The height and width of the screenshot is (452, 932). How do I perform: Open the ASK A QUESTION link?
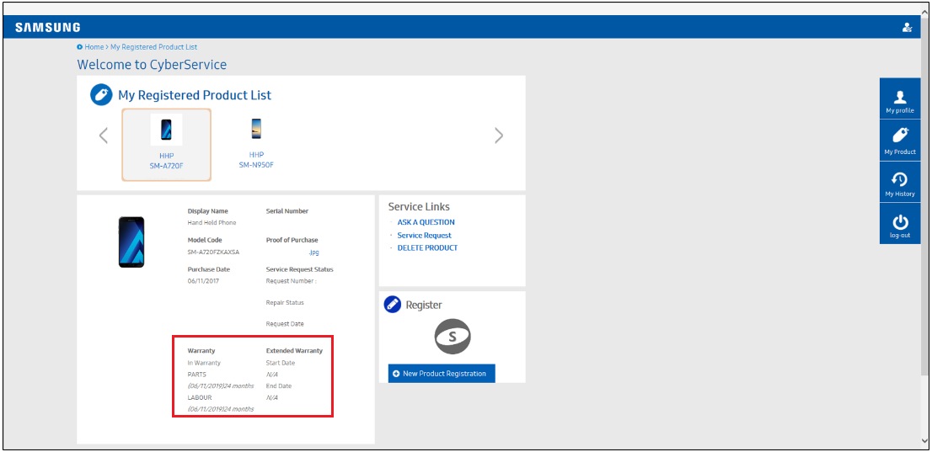coord(426,222)
